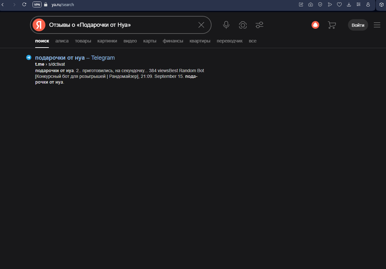
Task: Reload the page in browser toolbar
Action: 24,4
